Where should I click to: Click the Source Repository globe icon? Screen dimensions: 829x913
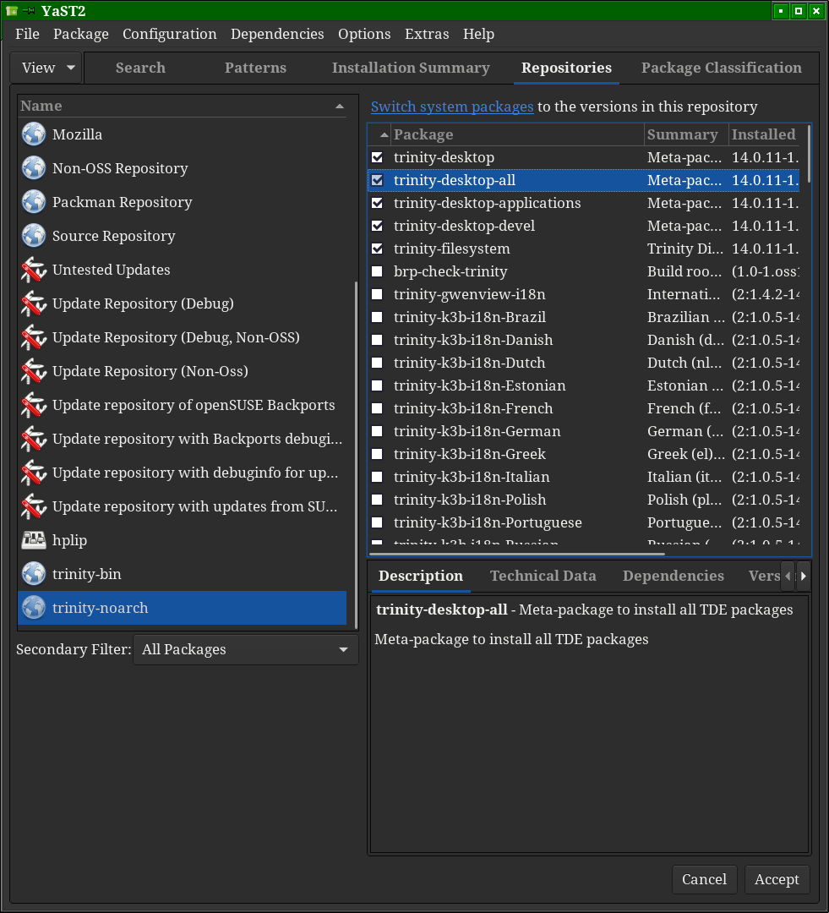34,236
